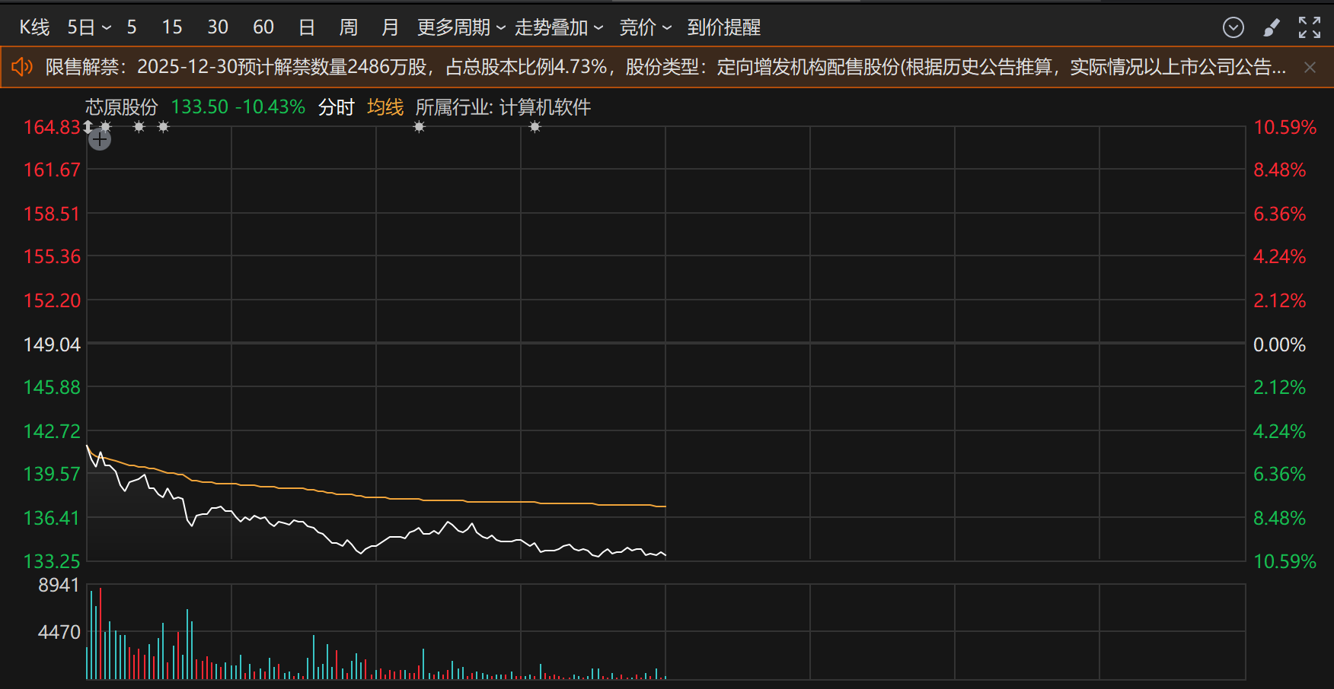Open the 走势叠加 overlay dropdown

point(558,28)
